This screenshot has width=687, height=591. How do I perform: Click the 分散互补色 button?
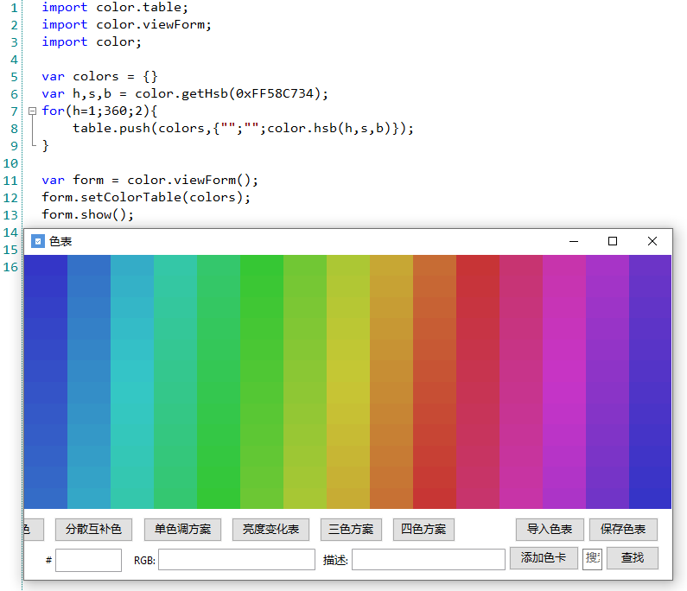(93, 530)
